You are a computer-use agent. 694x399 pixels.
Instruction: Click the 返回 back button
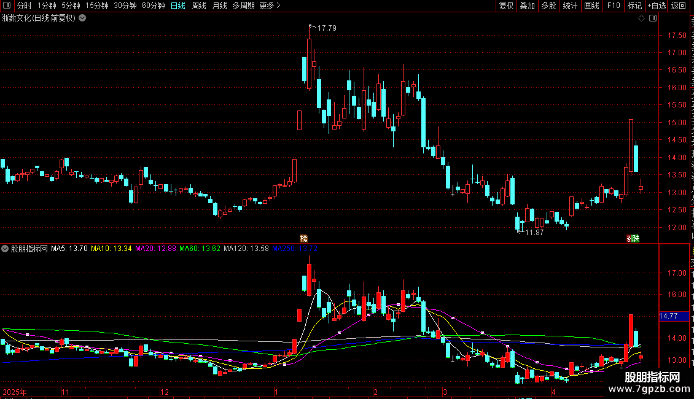(x=678, y=6)
